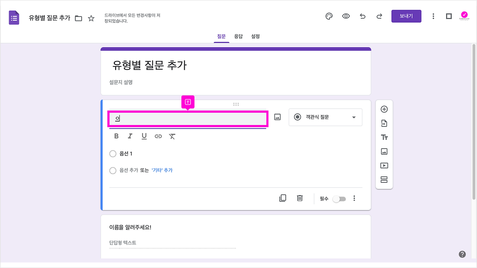Add an image from the right sidebar
Viewport: 477px width, 268px height.
[384, 151]
